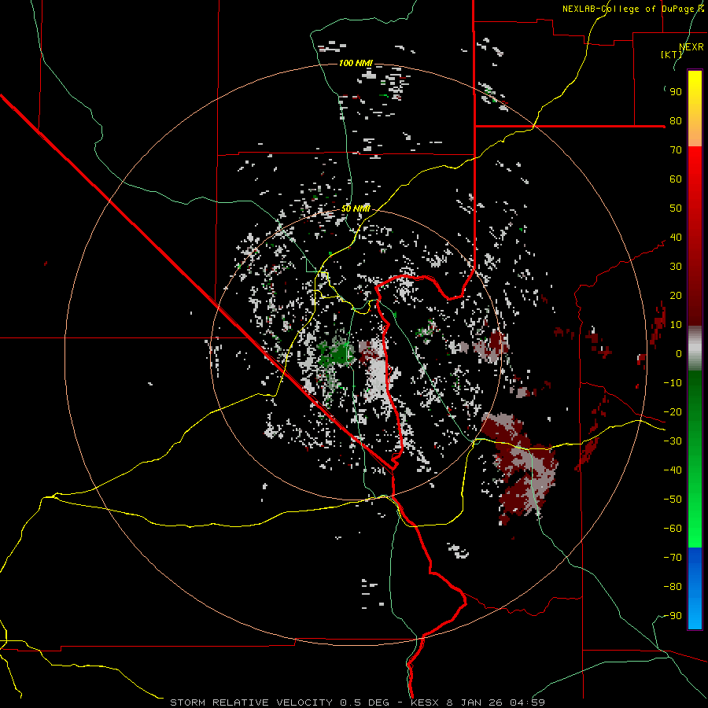Click the "04:59" timestamp text
This screenshot has width=708, height=708.
(527, 702)
